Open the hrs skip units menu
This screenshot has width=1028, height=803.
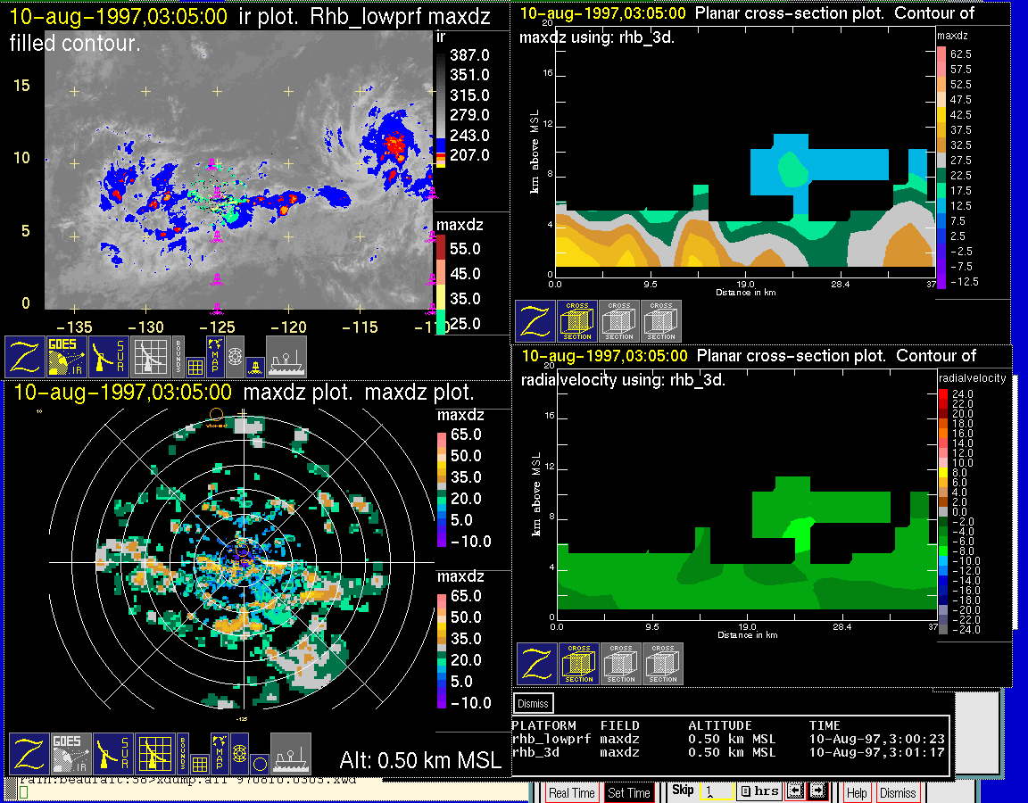759,792
